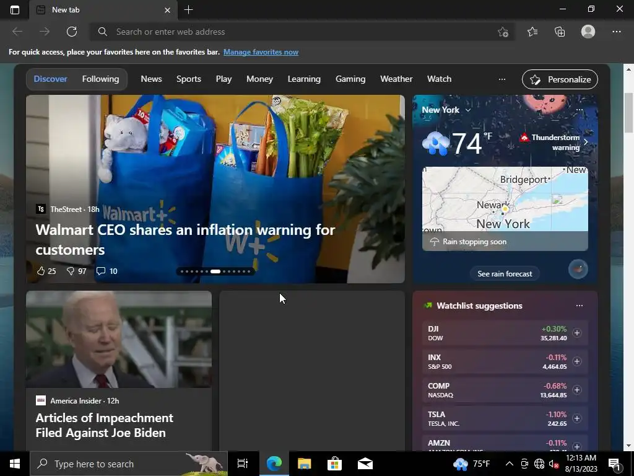Open the Sports category
634x476 pixels.
point(189,79)
